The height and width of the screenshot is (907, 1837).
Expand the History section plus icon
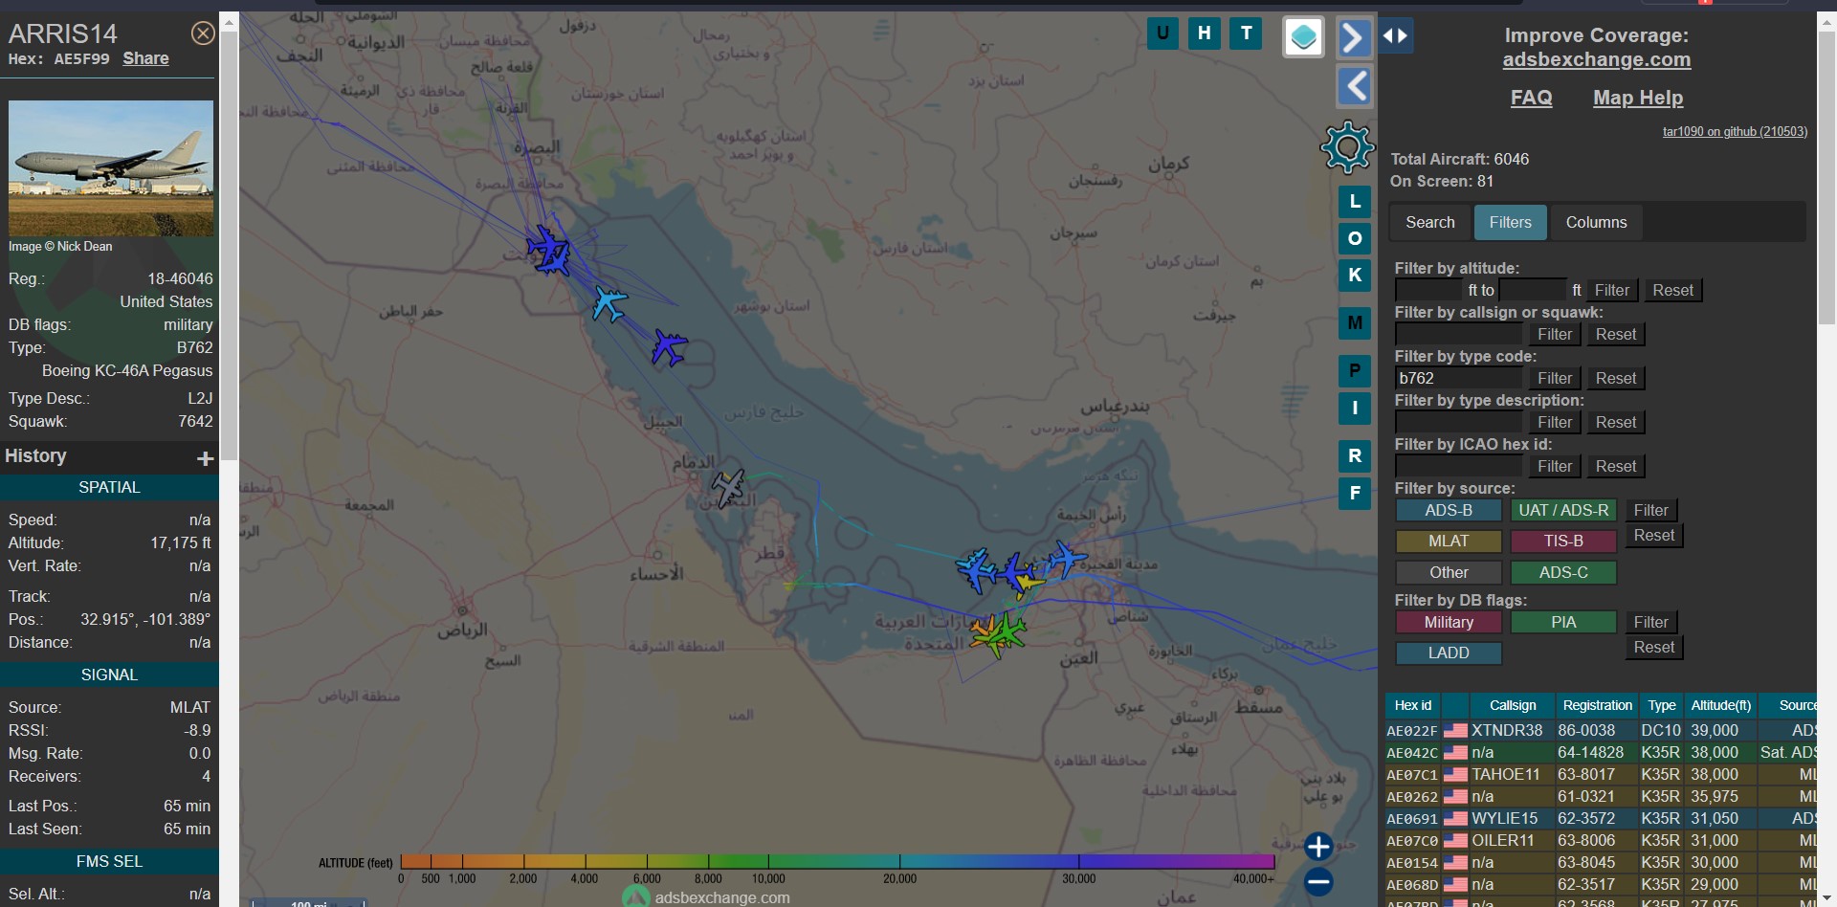point(205,458)
